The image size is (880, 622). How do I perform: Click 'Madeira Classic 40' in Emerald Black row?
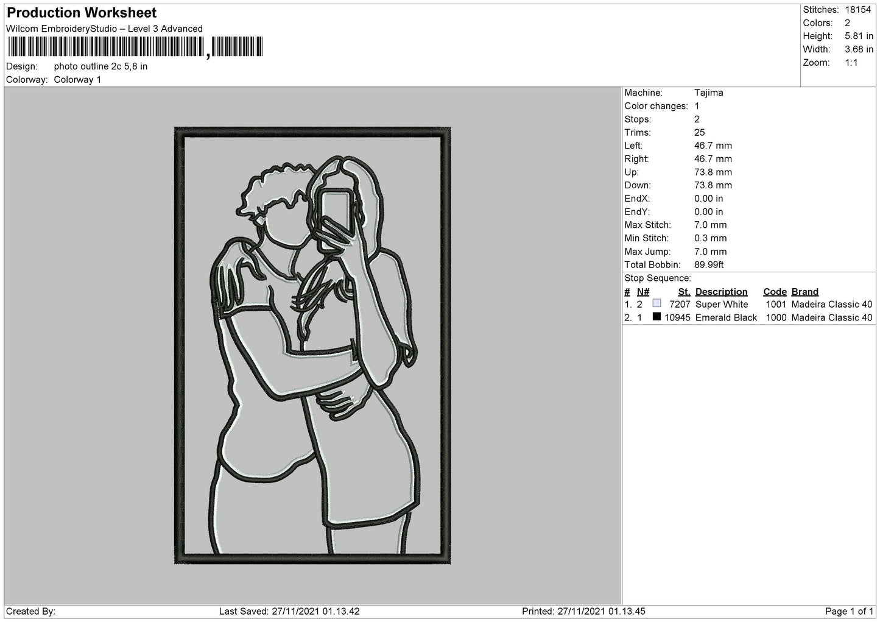(x=832, y=318)
